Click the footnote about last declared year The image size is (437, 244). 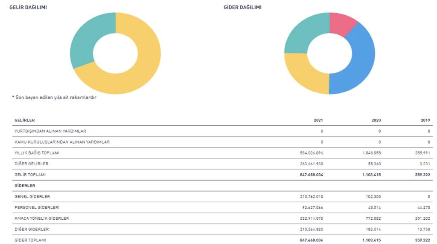54,98
